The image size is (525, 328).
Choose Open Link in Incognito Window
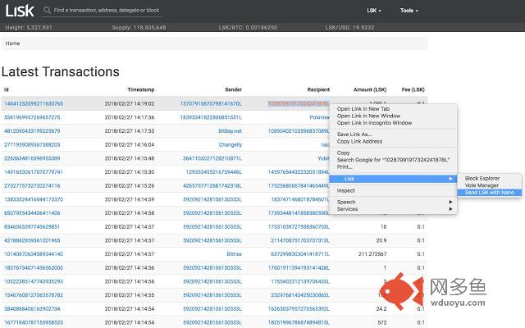[x=374, y=123]
